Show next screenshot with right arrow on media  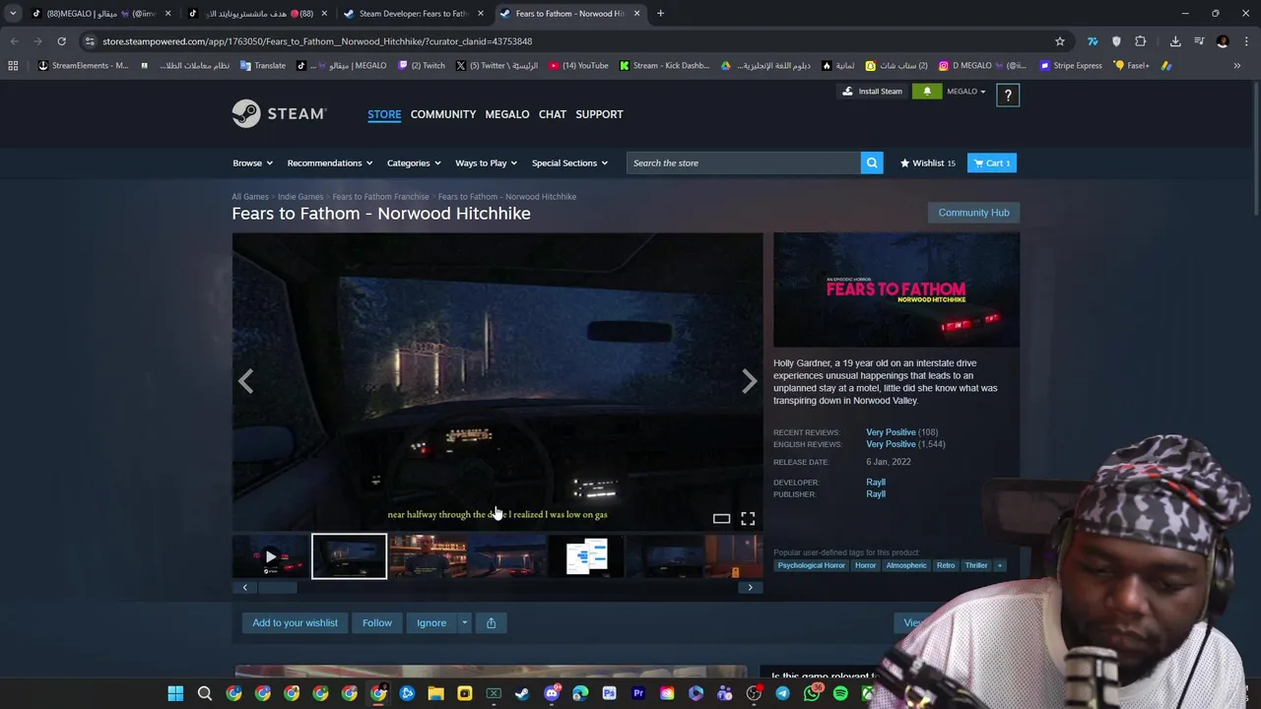click(749, 381)
